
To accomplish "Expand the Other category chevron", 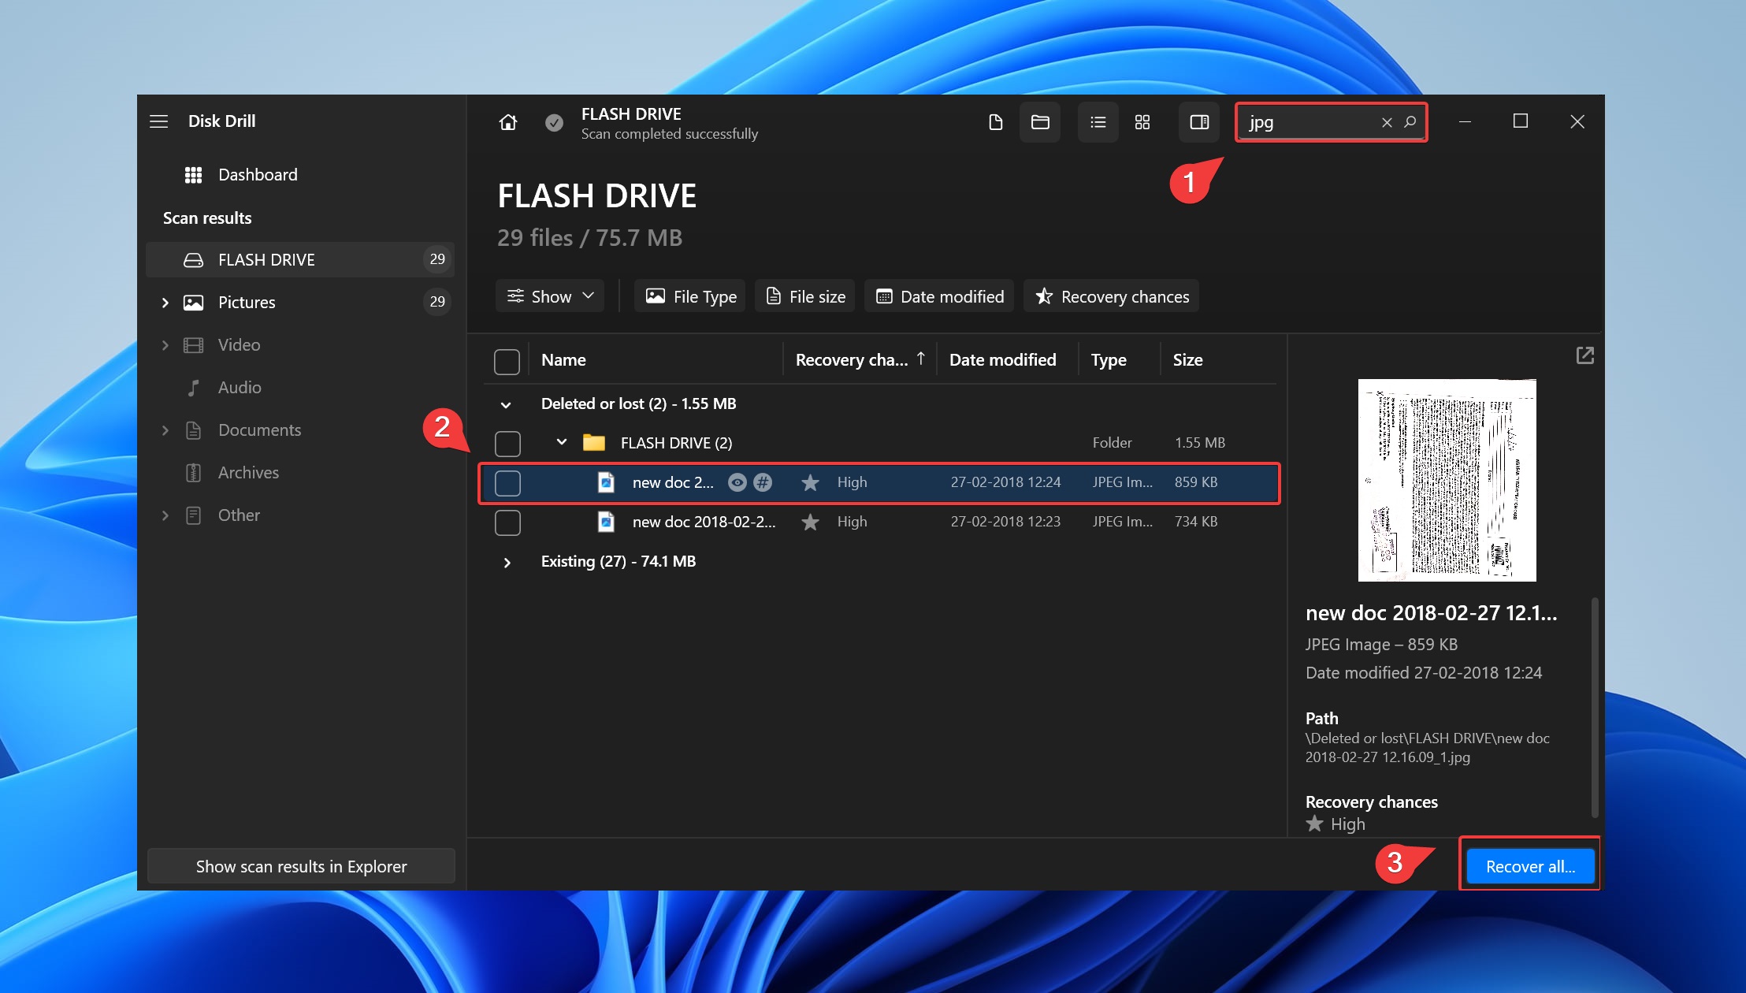I will tap(165, 515).
